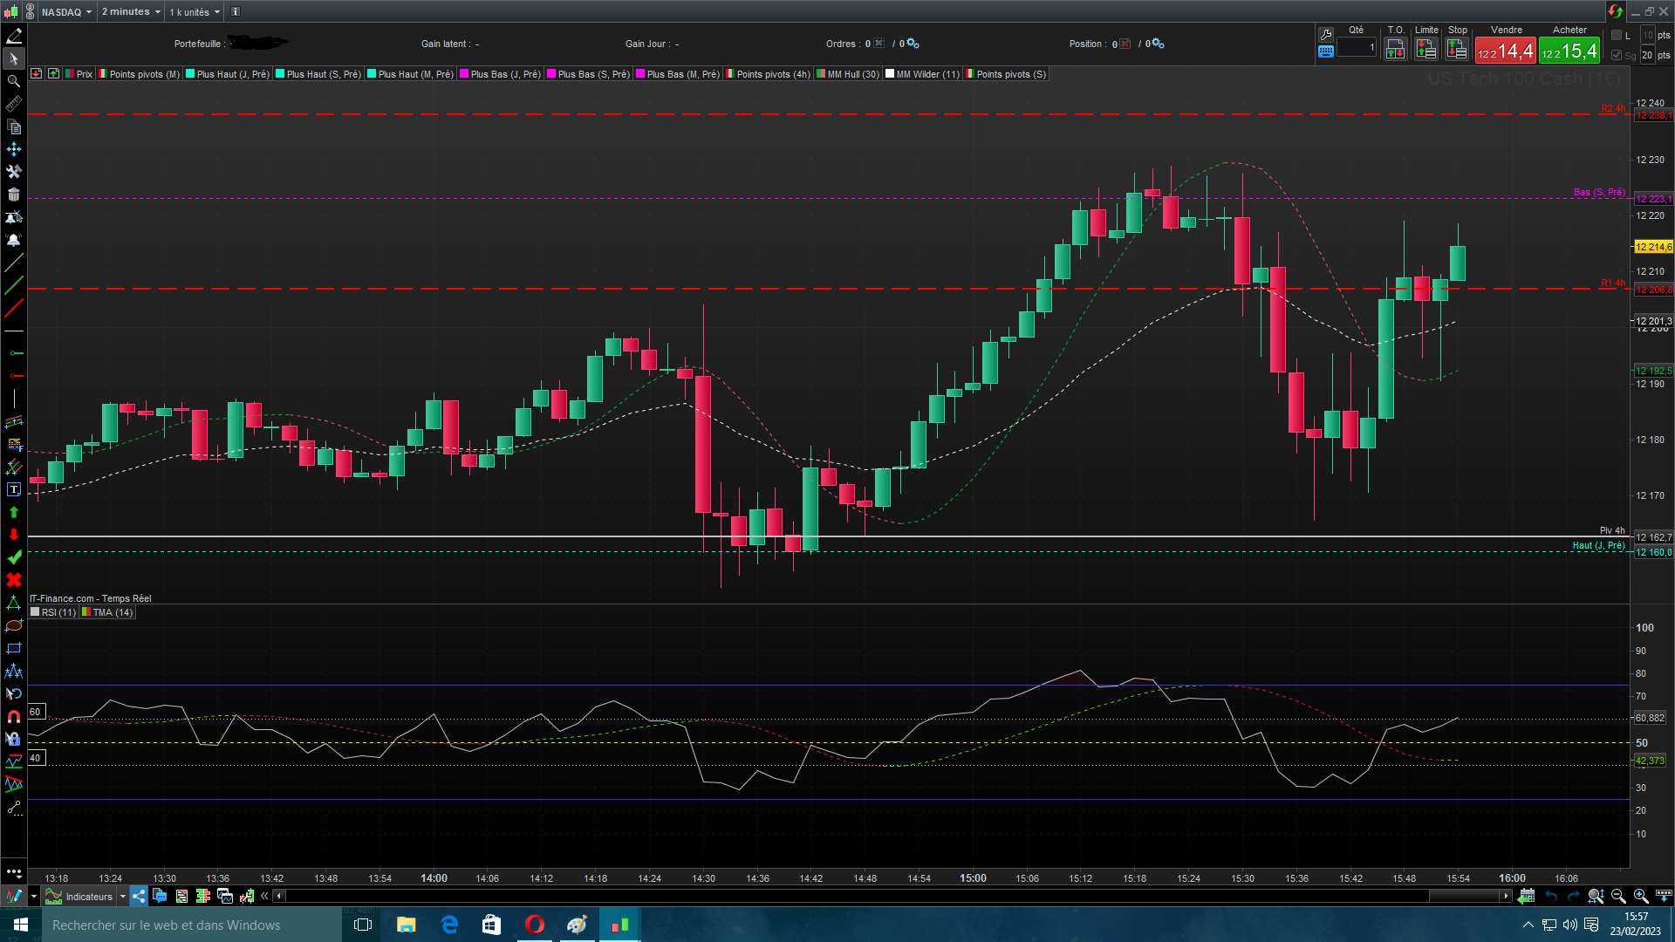Open the 1 k unités dropdown

tap(195, 11)
